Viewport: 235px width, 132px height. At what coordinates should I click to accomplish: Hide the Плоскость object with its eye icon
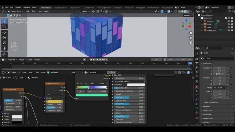[x=229, y=30]
